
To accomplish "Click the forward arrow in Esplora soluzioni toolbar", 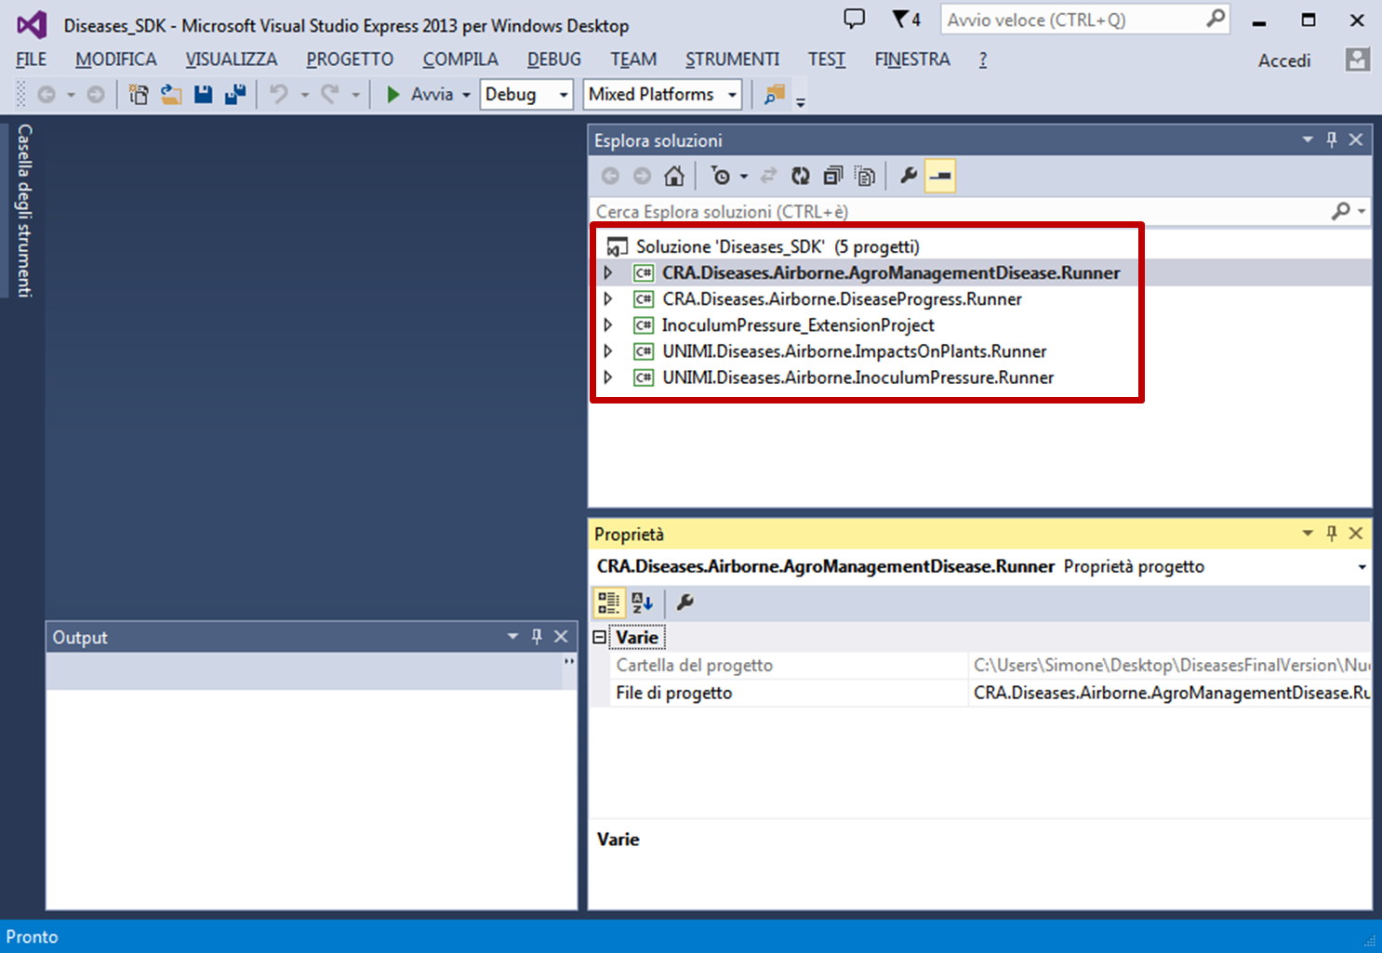I will point(642,176).
